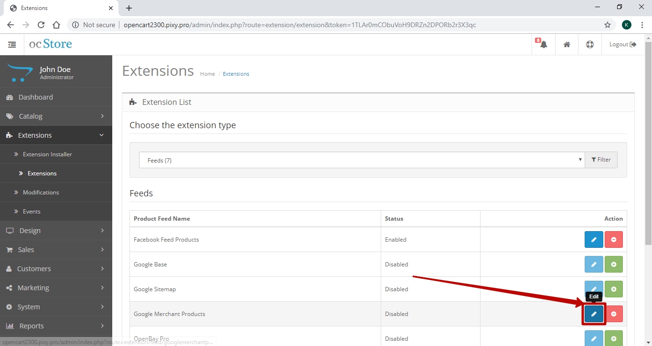Open the storefront home icon
652x346 pixels.
pos(566,44)
